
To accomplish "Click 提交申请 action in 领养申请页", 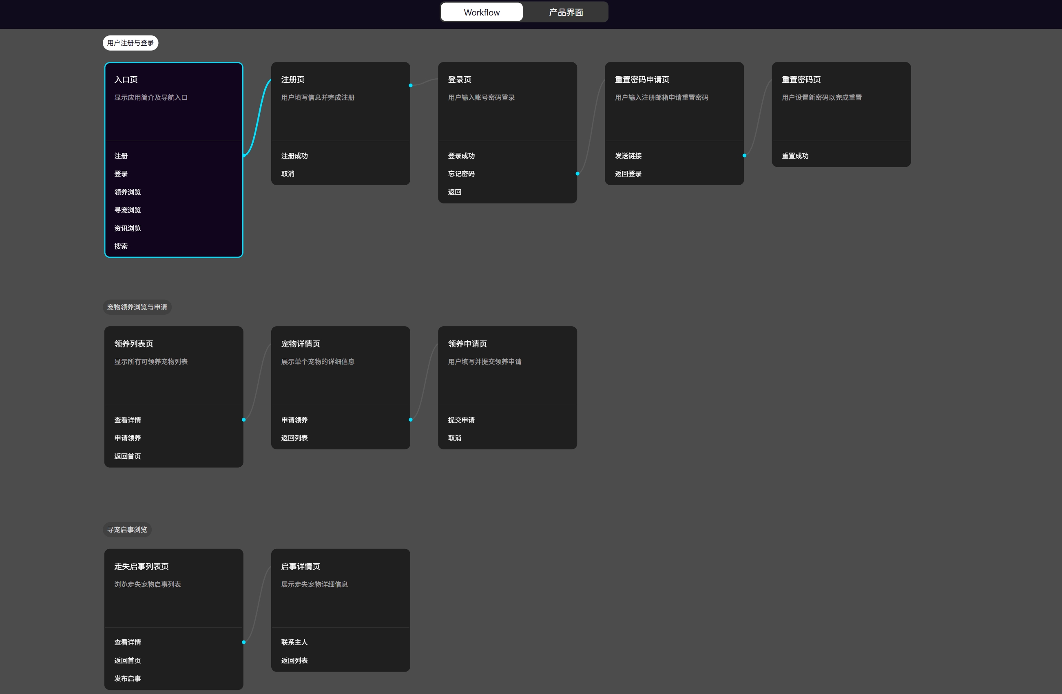I will (x=461, y=420).
